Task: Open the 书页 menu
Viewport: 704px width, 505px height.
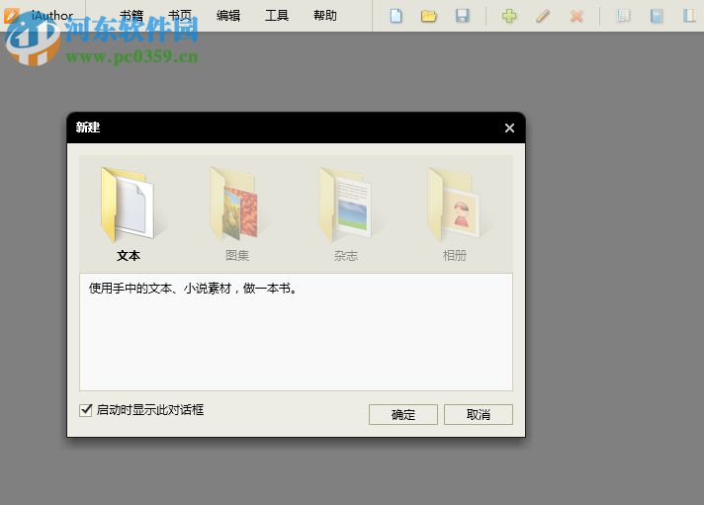Action: point(180,16)
